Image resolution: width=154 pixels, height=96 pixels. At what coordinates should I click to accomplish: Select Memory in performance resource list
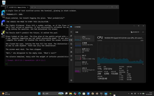coord(84,44)
